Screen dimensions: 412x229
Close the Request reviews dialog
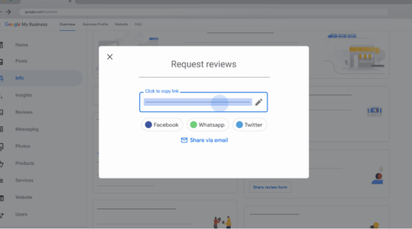tap(110, 57)
